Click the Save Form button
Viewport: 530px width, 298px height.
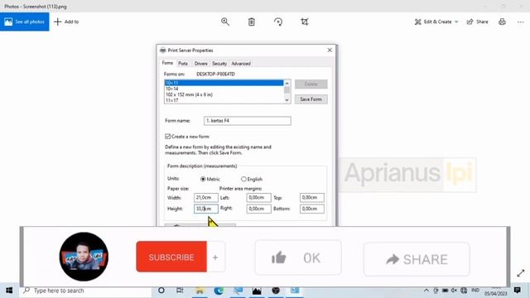pos(311,99)
